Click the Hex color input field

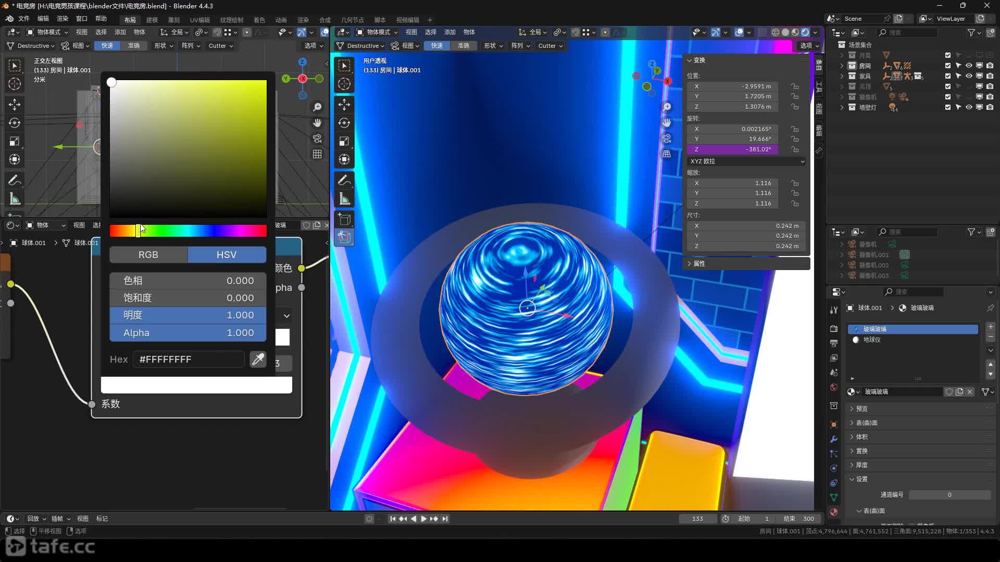[189, 360]
